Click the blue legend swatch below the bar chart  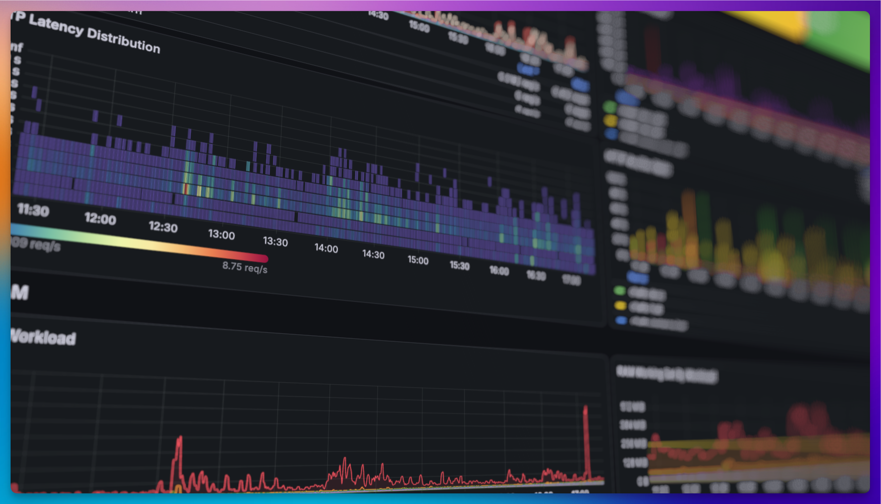point(621,320)
